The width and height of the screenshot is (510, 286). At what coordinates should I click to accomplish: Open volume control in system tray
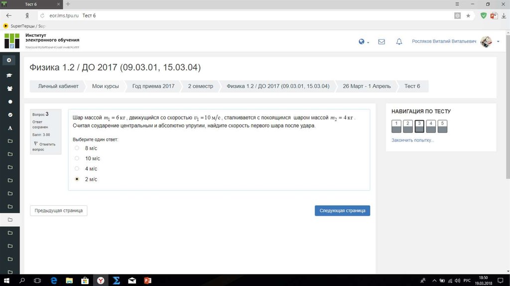pyautogui.click(x=458, y=281)
